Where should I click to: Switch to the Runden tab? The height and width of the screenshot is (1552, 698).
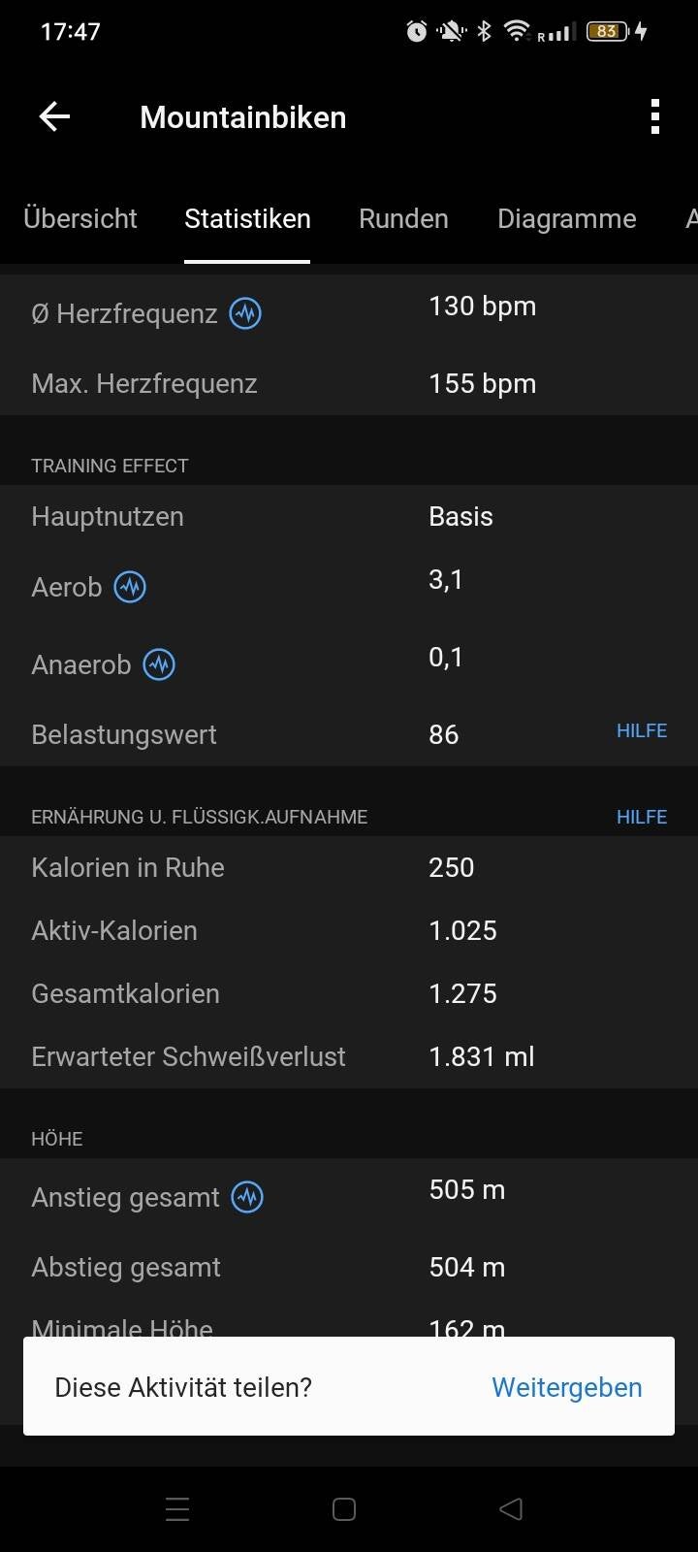coord(403,219)
